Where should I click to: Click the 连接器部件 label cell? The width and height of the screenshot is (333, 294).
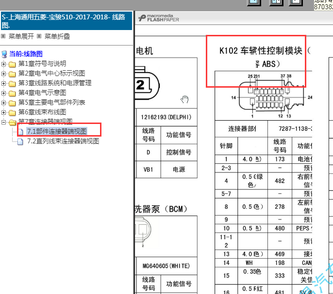click(241, 129)
